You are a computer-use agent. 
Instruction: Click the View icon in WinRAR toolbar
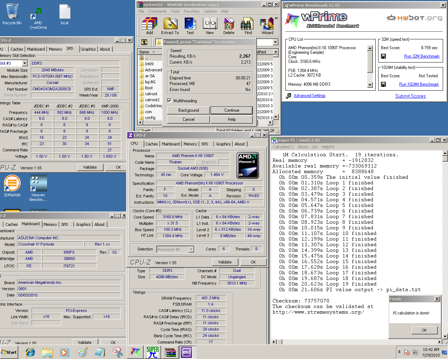pyautogui.click(x=210, y=26)
